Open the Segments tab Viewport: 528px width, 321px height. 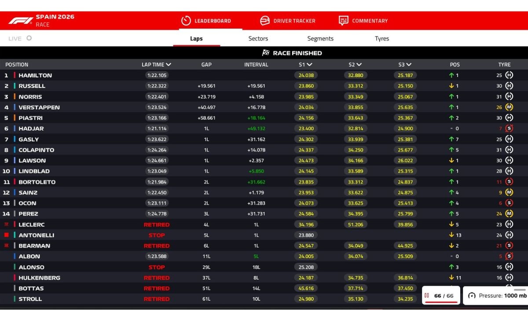tap(320, 38)
